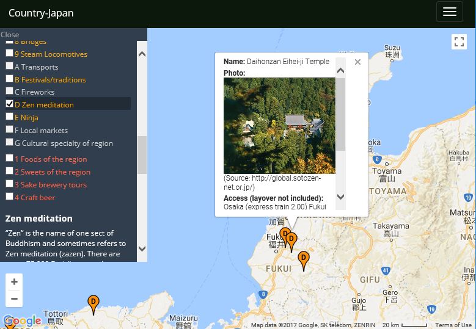
Task: Enable the Ninja checkbox
Action: tap(9, 117)
